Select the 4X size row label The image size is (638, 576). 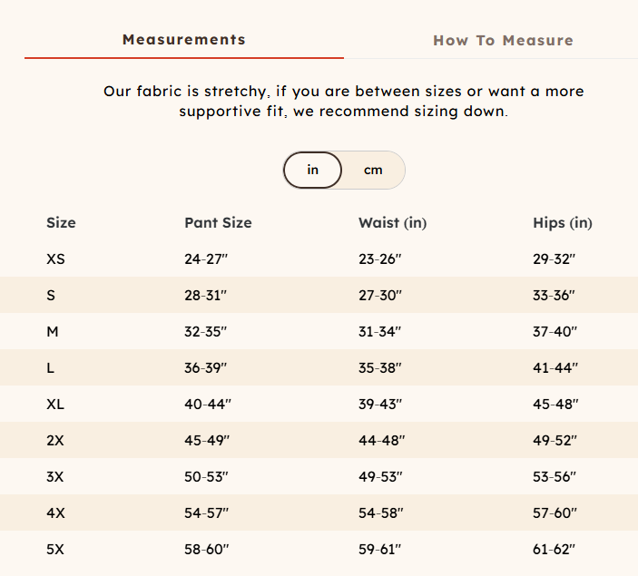point(55,513)
